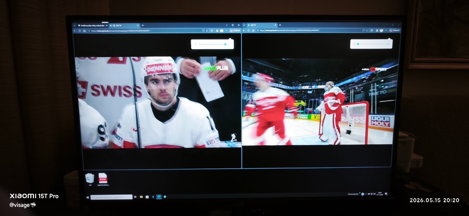
Task: Click the taskbar search box
Action: 111,197
